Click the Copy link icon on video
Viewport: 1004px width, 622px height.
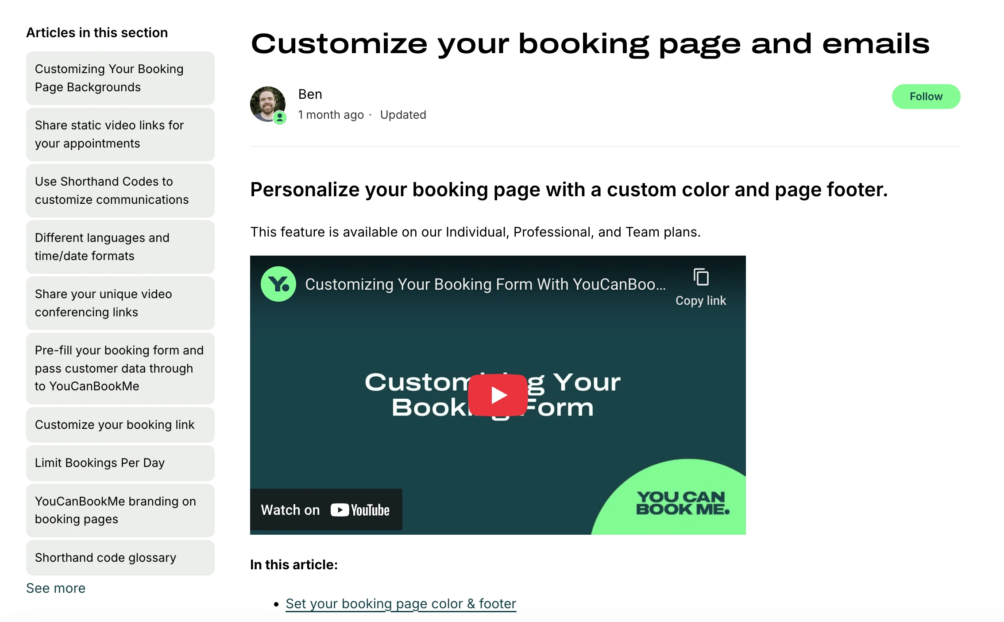701,278
